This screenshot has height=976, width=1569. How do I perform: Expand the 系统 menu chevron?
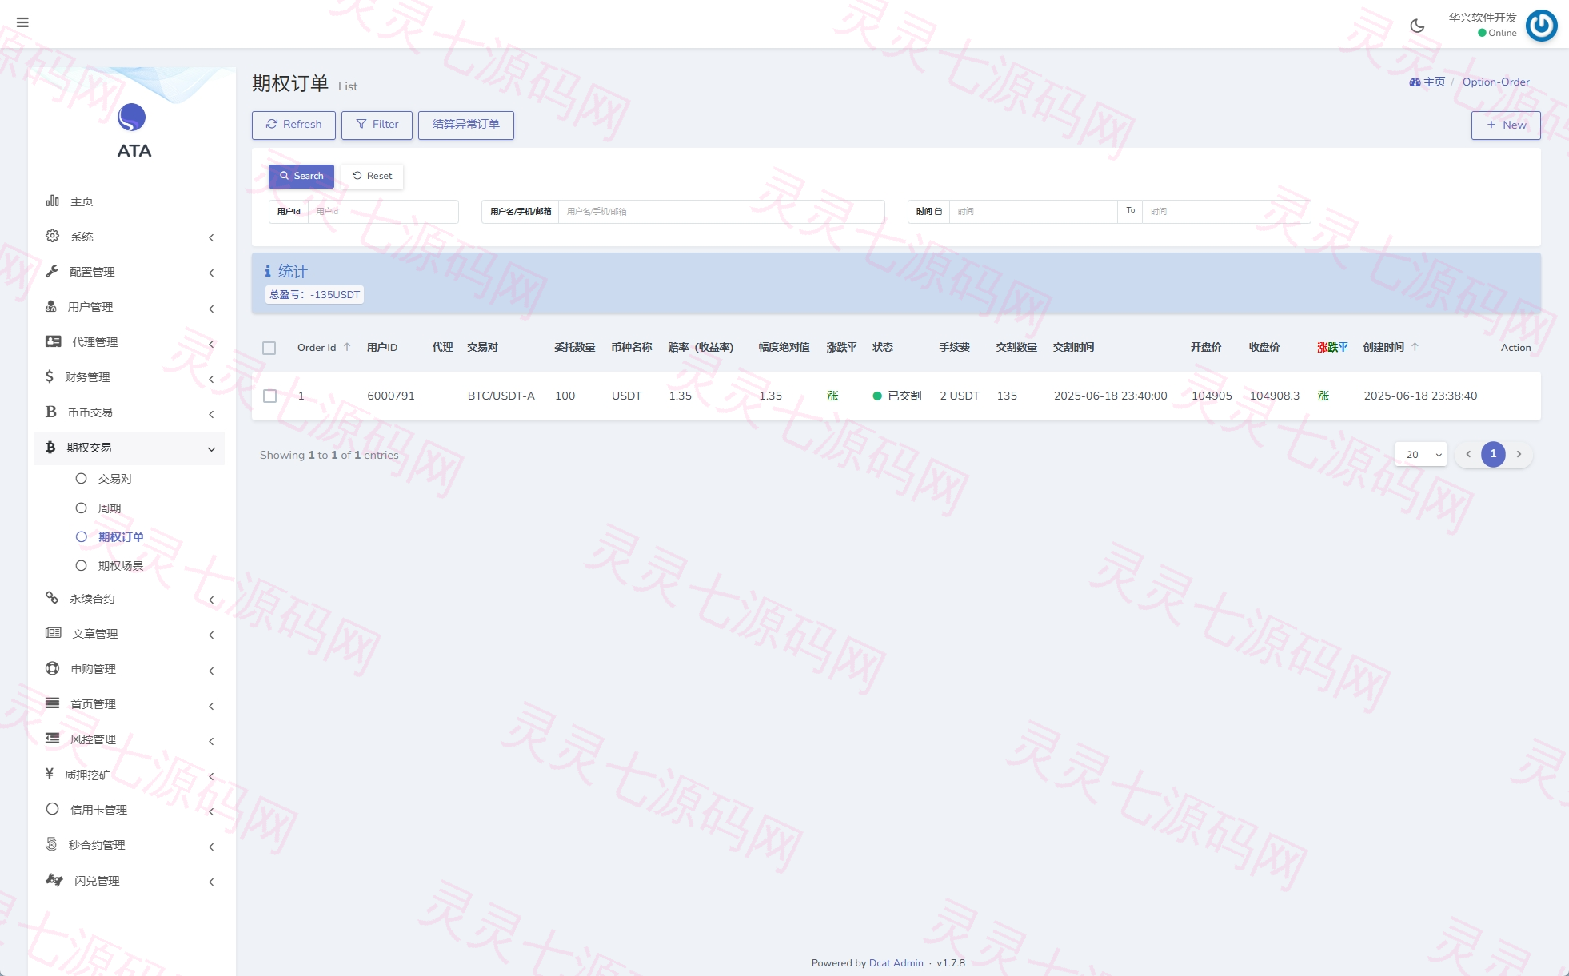coord(211,237)
